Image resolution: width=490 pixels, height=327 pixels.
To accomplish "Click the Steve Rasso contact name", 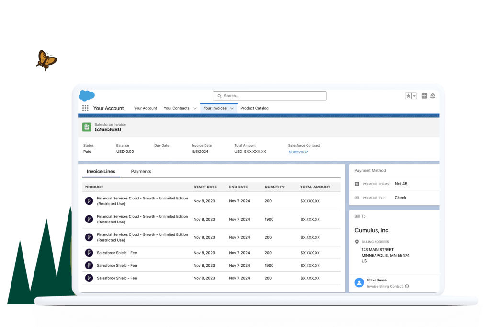I will click(377, 280).
